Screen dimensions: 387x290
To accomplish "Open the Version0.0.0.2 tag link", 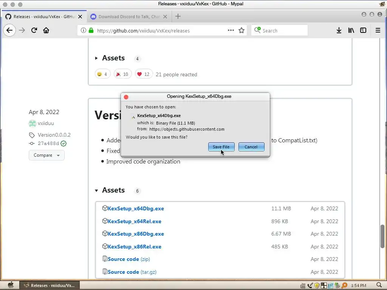I will tap(54, 135).
